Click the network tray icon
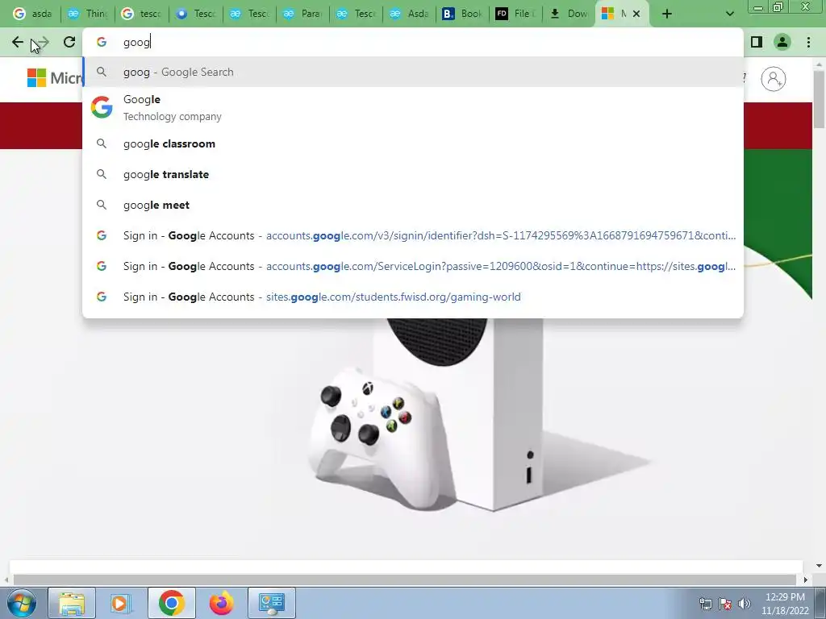 (x=705, y=604)
